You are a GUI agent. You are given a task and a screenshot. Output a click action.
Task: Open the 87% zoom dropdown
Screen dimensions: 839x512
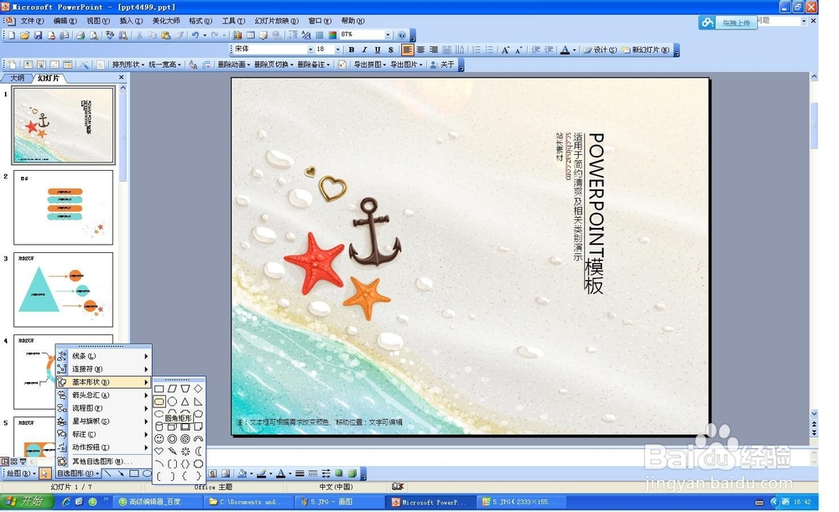(388, 34)
